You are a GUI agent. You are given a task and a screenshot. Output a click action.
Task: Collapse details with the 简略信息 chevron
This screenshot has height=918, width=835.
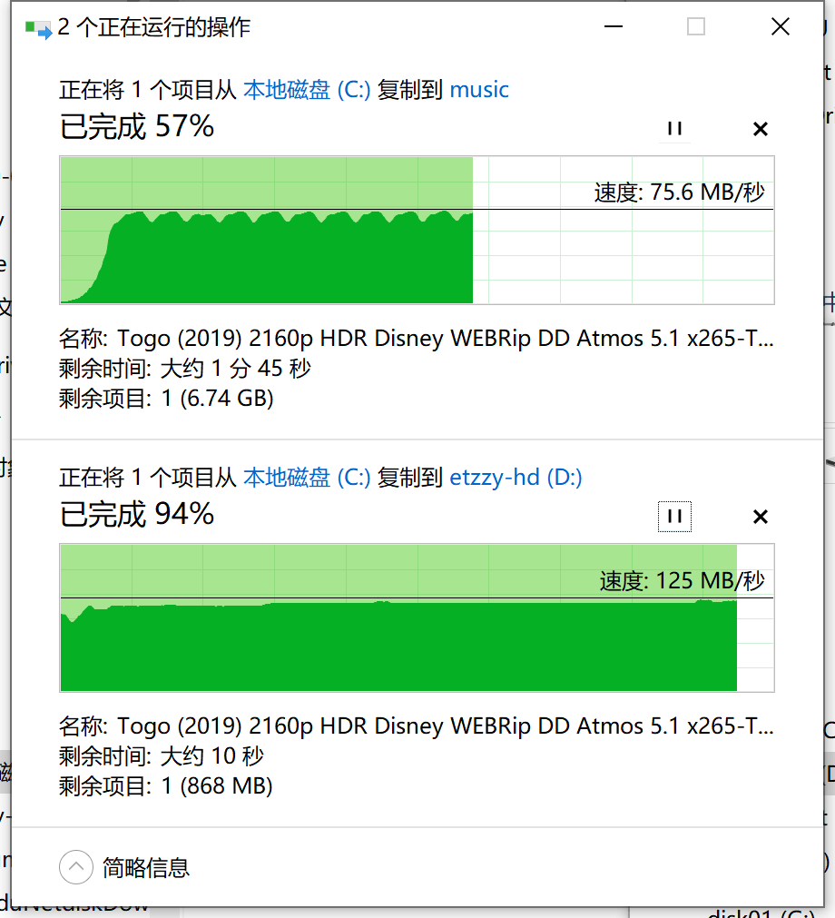pos(76,867)
